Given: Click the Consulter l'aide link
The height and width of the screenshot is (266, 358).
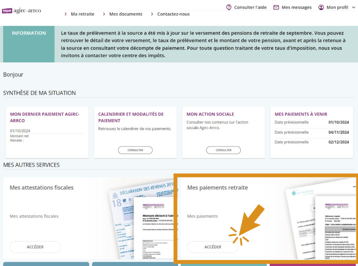Looking at the screenshot, I should (250, 7).
